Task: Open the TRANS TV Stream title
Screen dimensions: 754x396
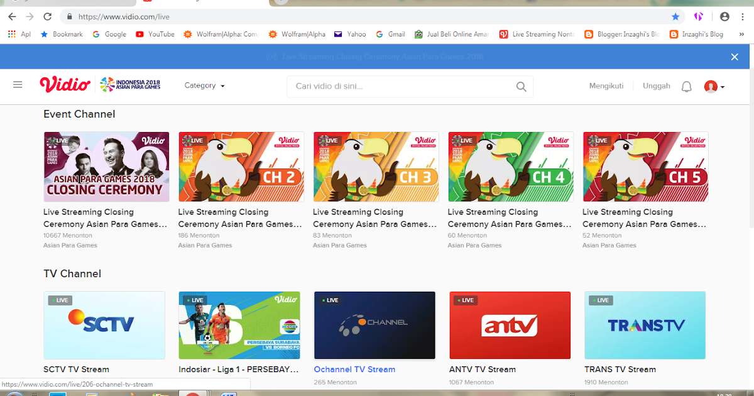Action: pos(620,370)
